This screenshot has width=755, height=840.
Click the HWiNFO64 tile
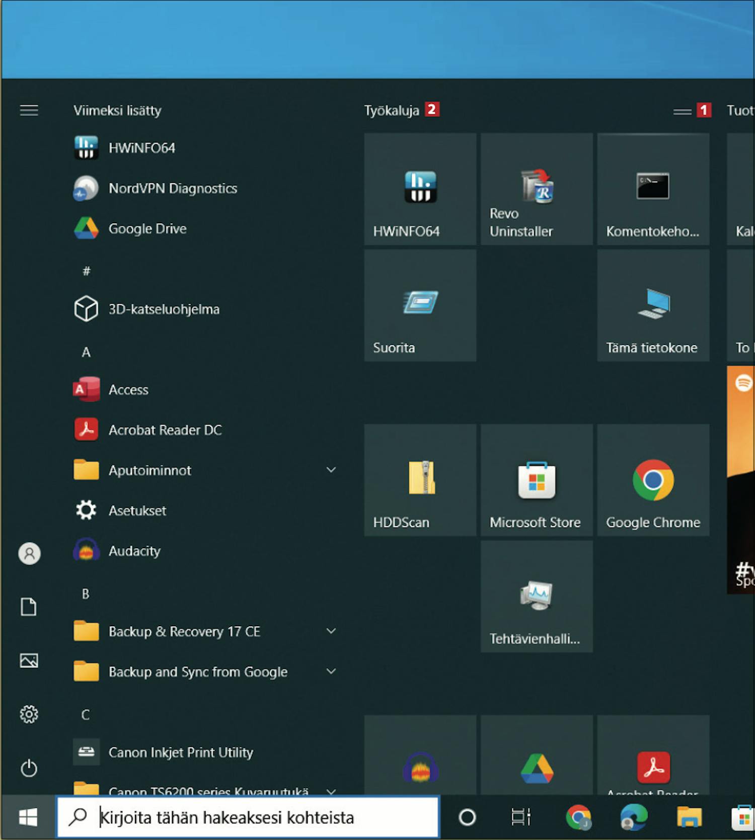420,189
